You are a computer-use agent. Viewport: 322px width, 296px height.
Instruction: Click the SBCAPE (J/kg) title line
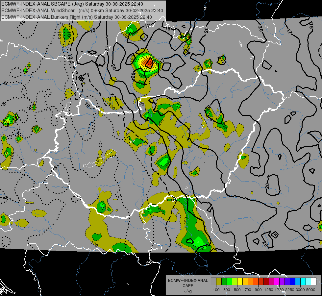point(72,4)
